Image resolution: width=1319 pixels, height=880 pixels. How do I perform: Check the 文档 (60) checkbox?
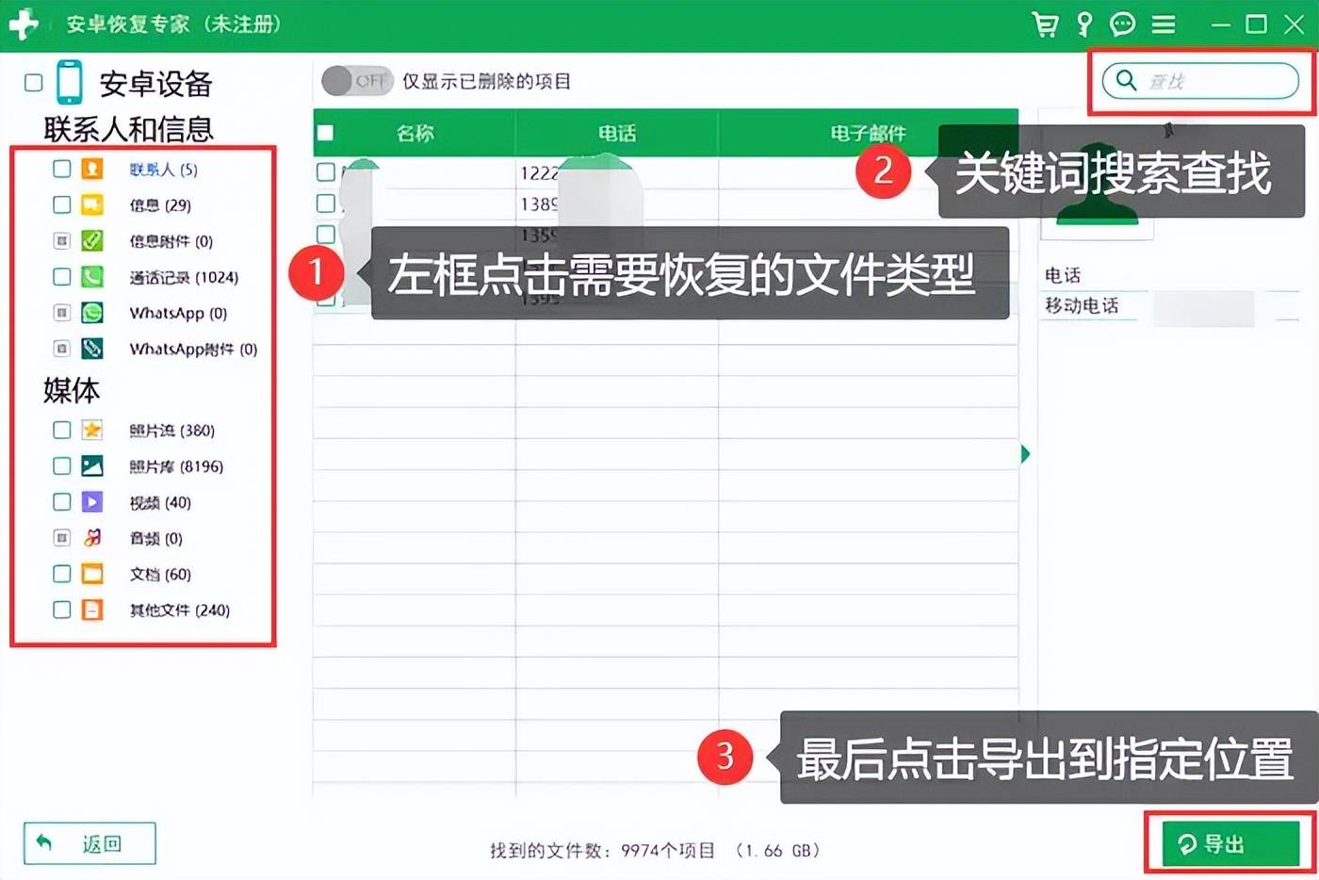tap(61, 573)
